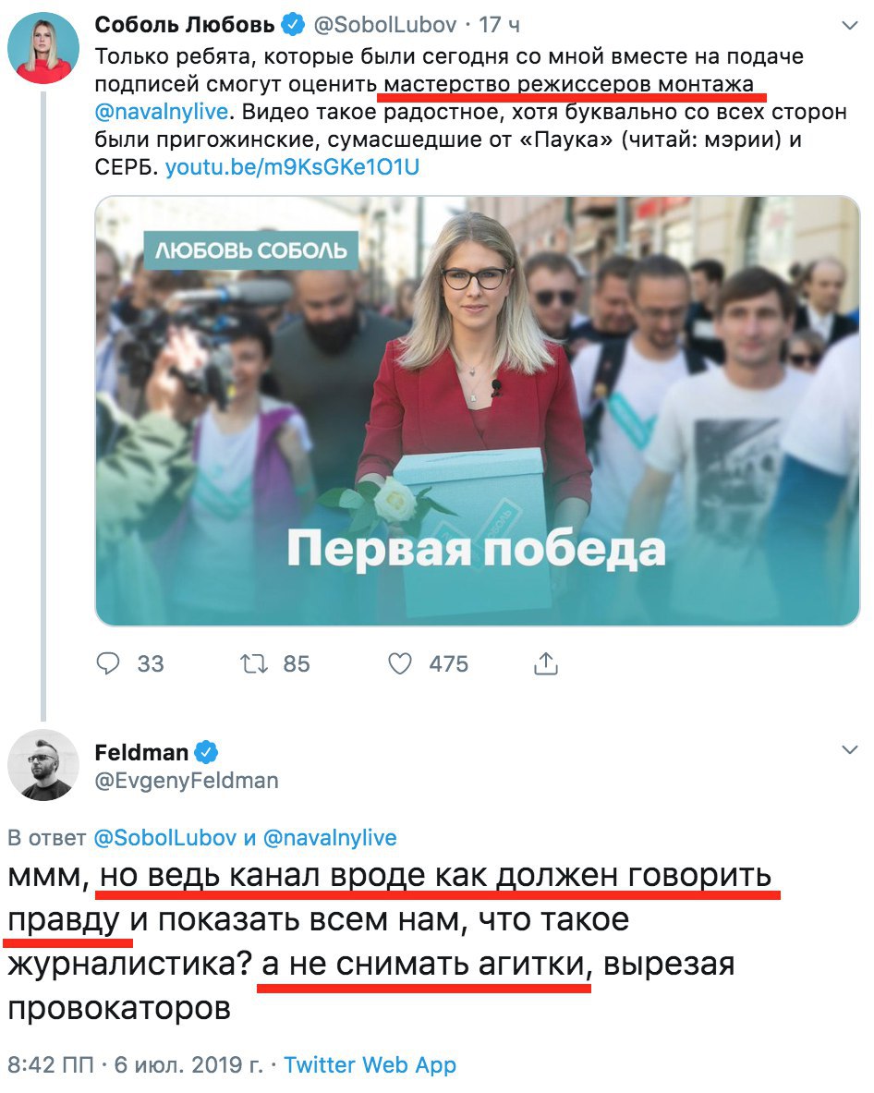The width and height of the screenshot is (874, 1093).
Task: Click Sobol Lubov's verified badge
Action: pos(293,25)
